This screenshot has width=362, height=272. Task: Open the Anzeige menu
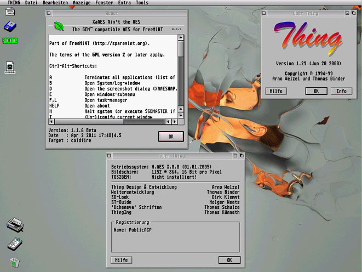pyautogui.click(x=82, y=3)
